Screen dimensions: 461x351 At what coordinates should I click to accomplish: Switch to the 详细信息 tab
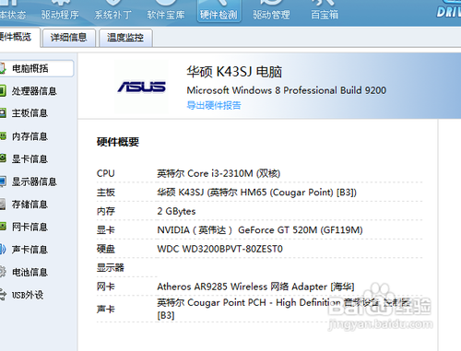(x=69, y=38)
